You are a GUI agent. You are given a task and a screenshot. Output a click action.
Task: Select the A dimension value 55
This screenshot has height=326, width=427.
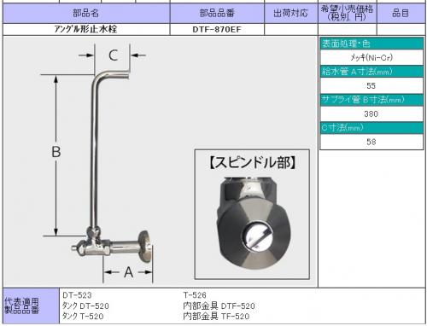[371, 85]
